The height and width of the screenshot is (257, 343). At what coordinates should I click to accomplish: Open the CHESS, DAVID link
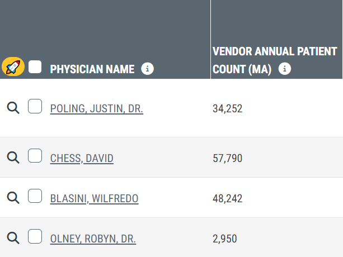[82, 158]
